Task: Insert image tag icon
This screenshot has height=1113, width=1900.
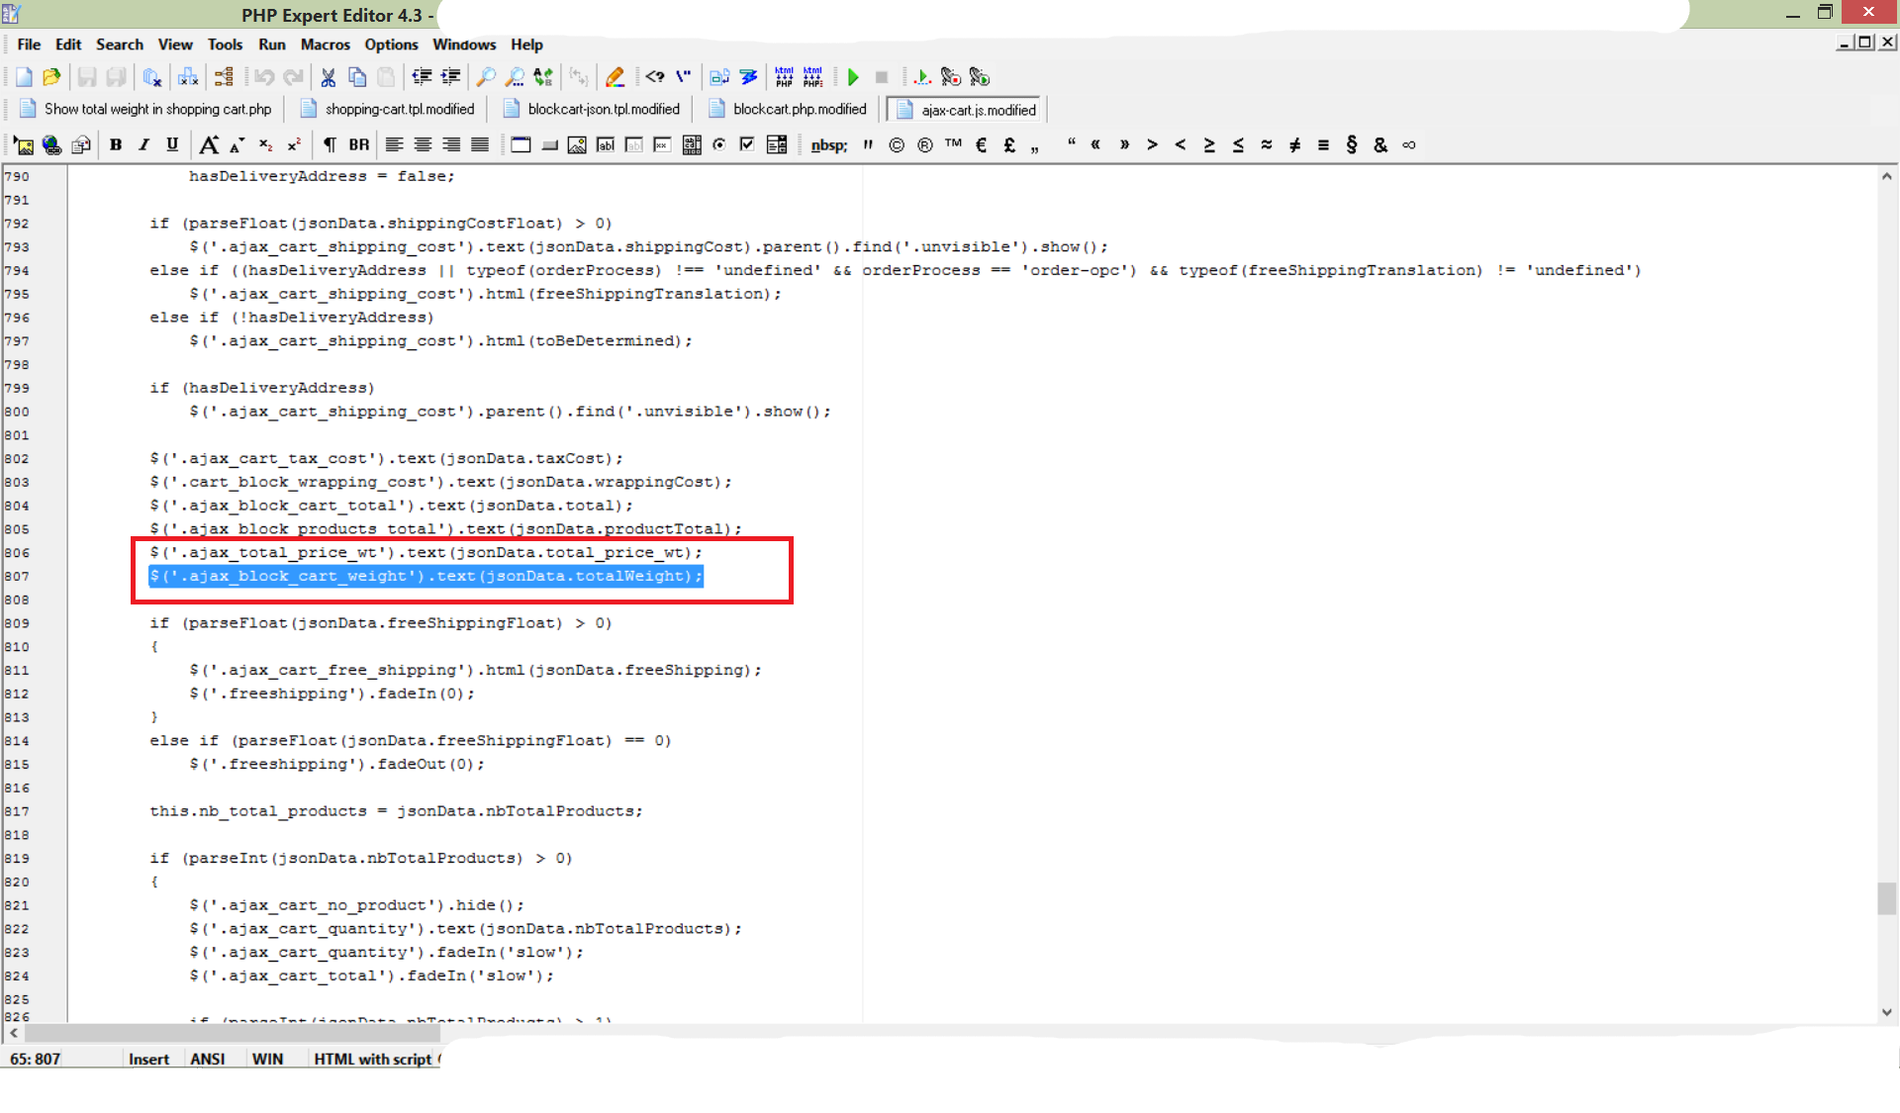Action: click(x=24, y=145)
